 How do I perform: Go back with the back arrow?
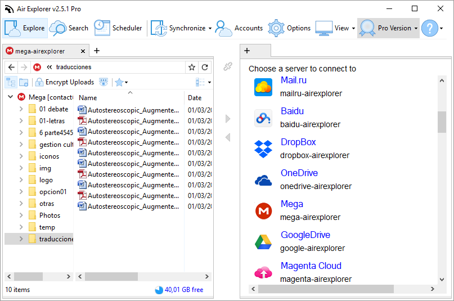(x=11, y=67)
